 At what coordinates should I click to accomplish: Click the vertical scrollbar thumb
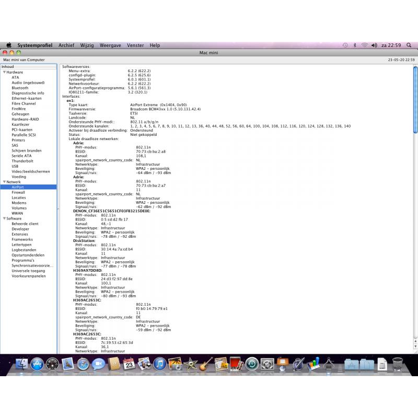pos(415,99)
